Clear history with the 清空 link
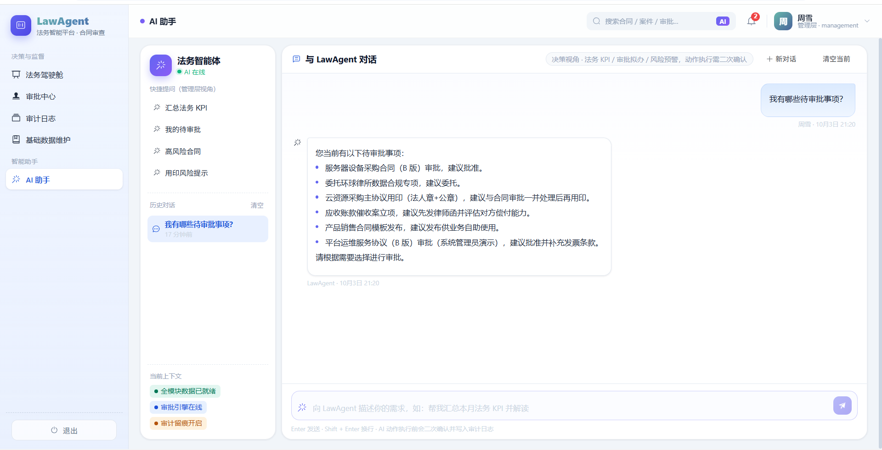This screenshot has height=450, width=882. 257,206
